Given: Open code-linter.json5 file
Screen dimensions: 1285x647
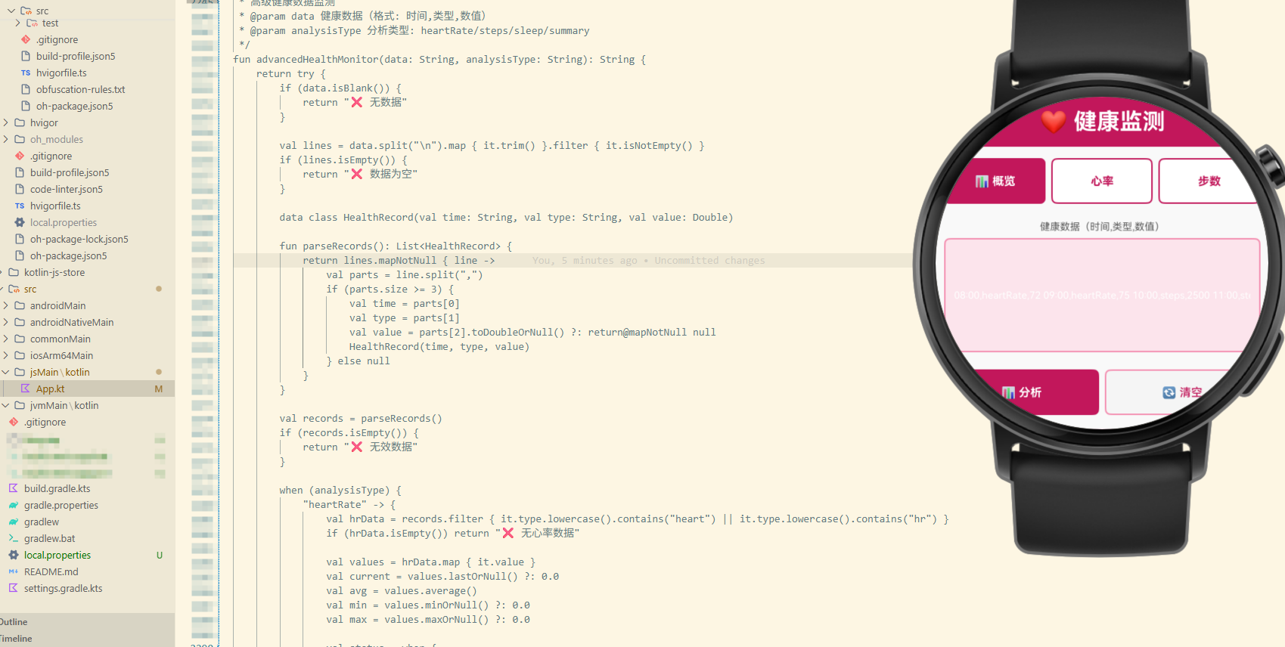Looking at the screenshot, I should 67,190.
